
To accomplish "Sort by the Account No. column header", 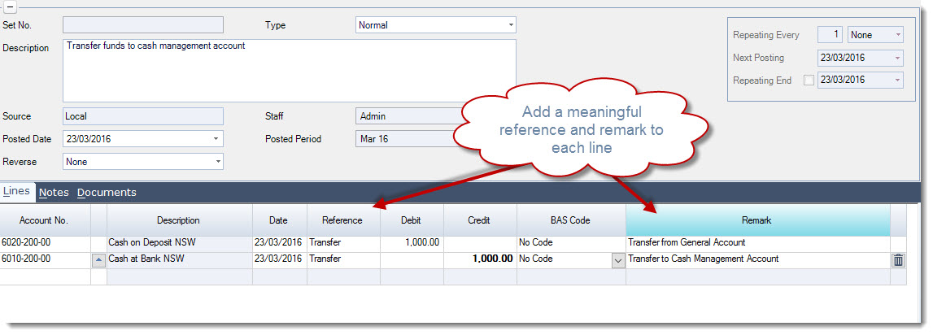I will click(x=45, y=220).
